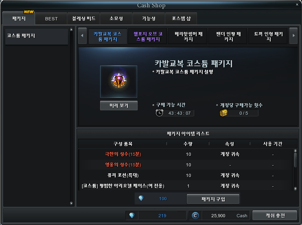The image size is (302, 225).
Task: Show next packages with right arrow
Action: (x=293, y=36)
